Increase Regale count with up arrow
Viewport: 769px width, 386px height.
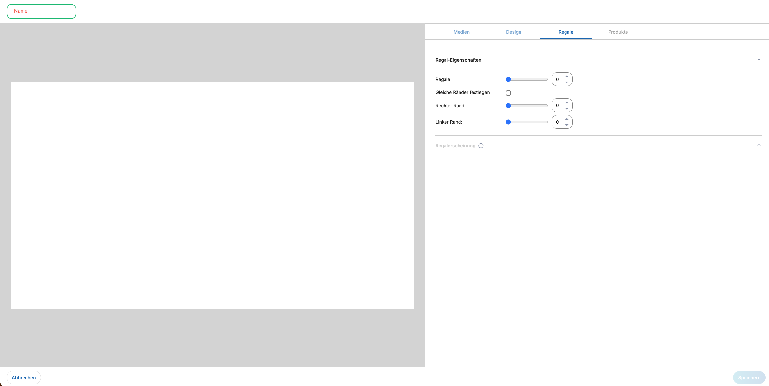click(567, 76)
